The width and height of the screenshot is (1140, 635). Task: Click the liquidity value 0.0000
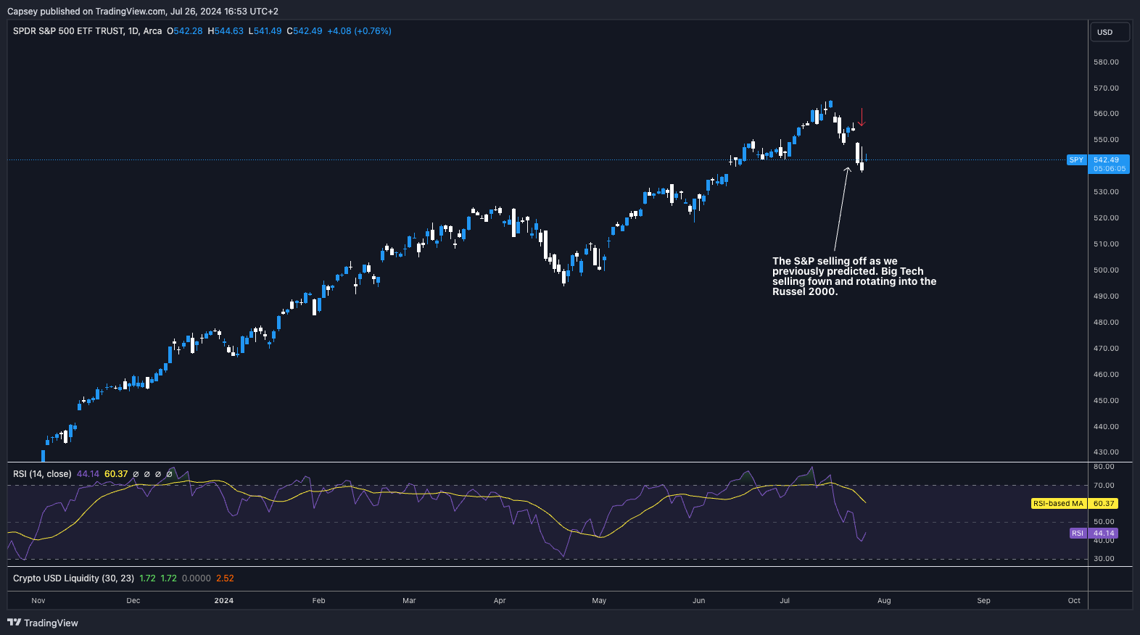[197, 578]
